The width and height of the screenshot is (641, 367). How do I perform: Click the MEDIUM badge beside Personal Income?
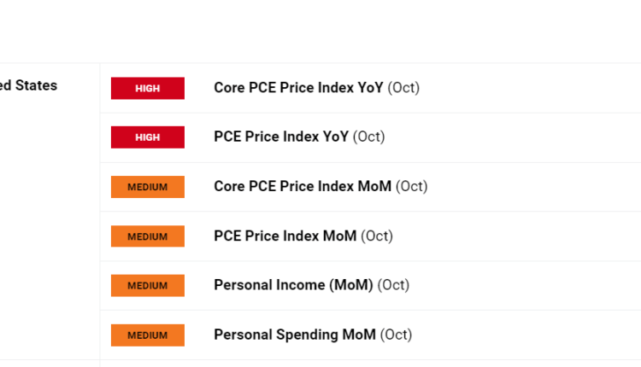coord(147,286)
